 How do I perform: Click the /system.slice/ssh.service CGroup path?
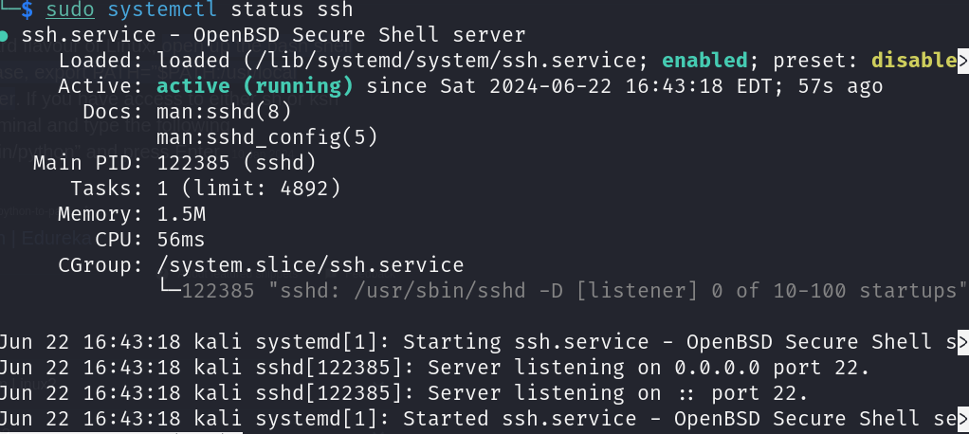tap(310, 265)
